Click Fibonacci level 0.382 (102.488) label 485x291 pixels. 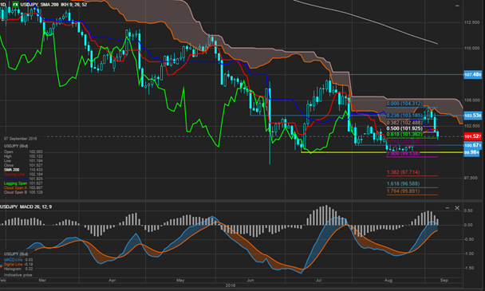pyautogui.click(x=404, y=123)
